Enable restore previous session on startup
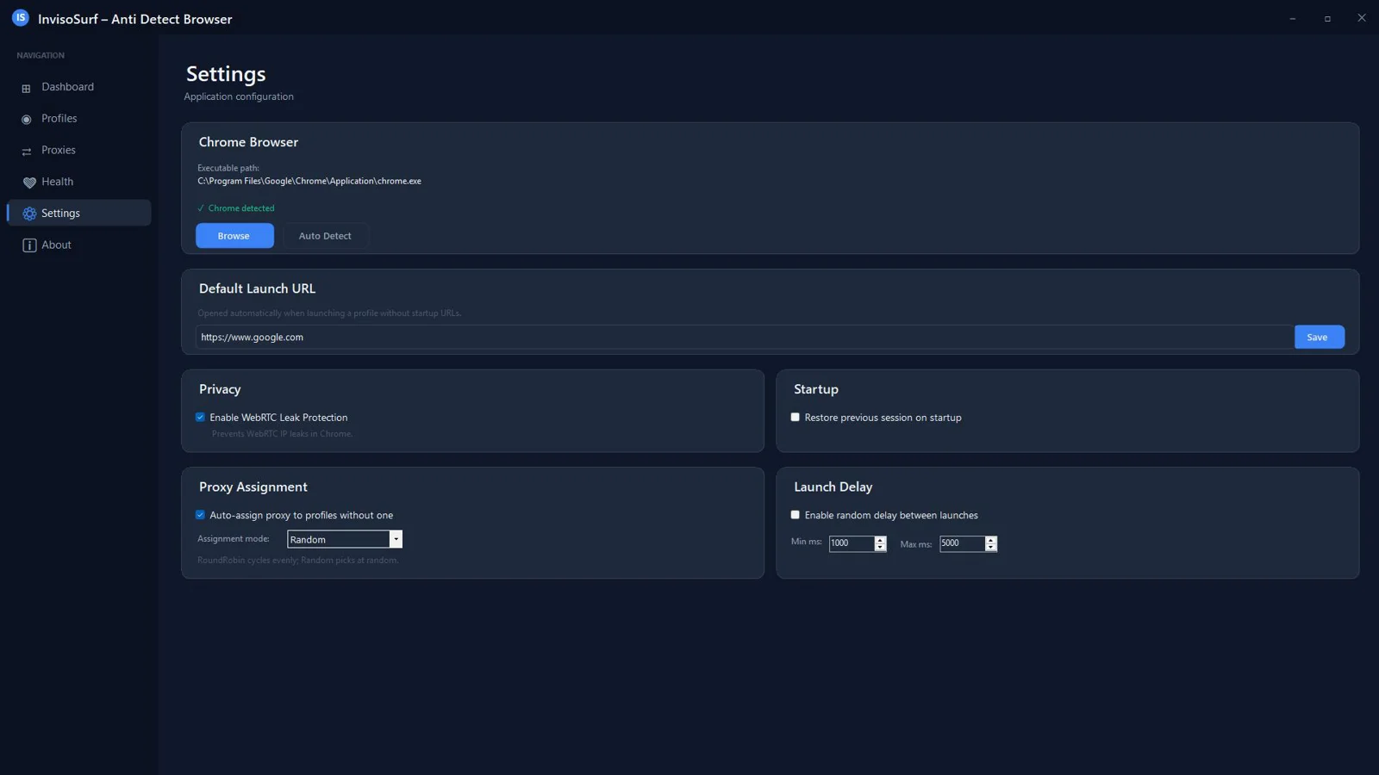This screenshot has height=775, width=1379. [x=796, y=418]
